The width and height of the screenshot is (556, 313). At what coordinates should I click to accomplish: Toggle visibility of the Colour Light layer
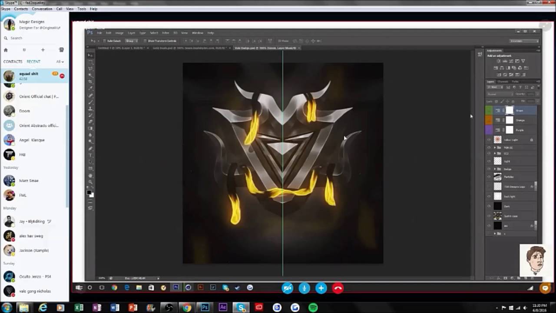click(489, 140)
